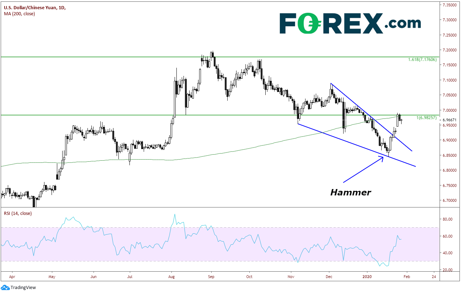Click the 80.00 RSI axis label
The height and width of the screenshot is (294, 462).
[447, 219]
